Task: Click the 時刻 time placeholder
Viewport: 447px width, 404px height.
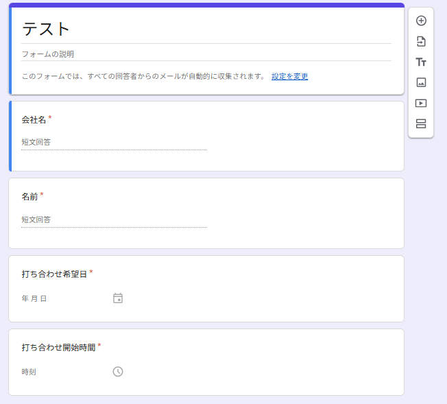Action: 29,372
